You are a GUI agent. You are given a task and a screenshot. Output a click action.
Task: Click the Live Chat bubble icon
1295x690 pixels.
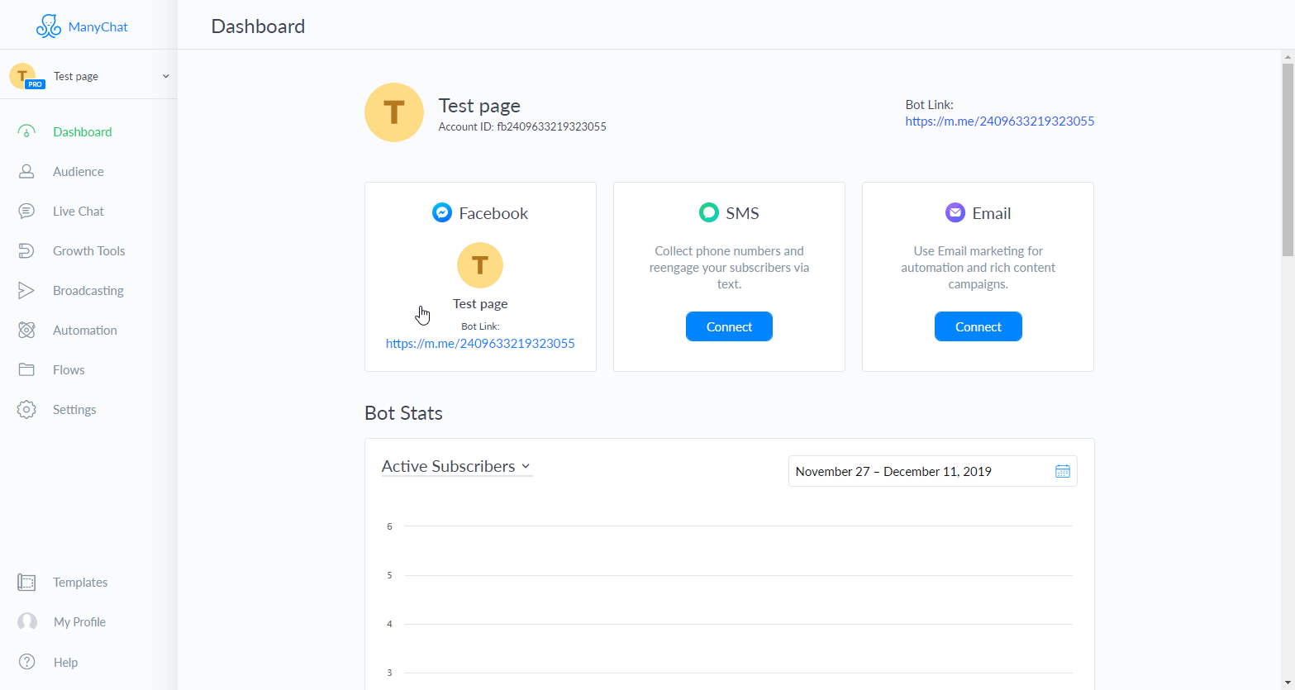[26, 212]
